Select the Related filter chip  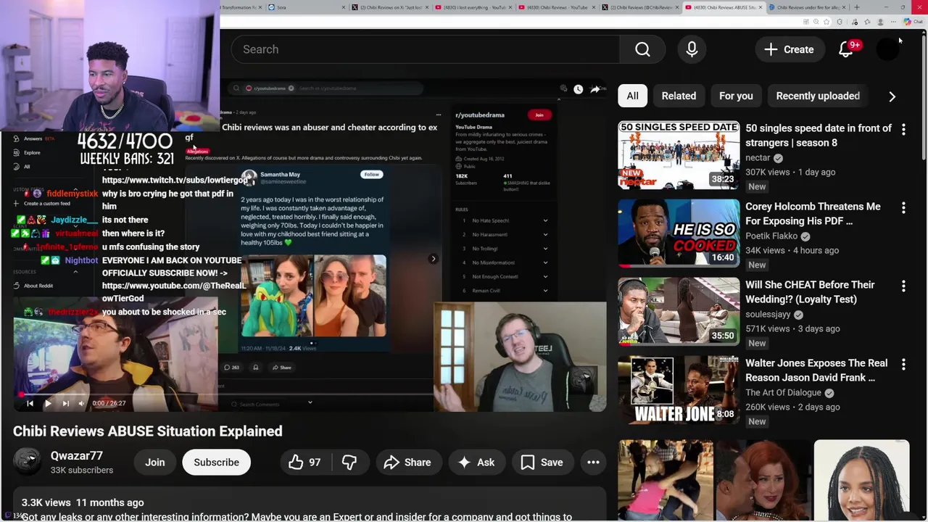coord(679,96)
